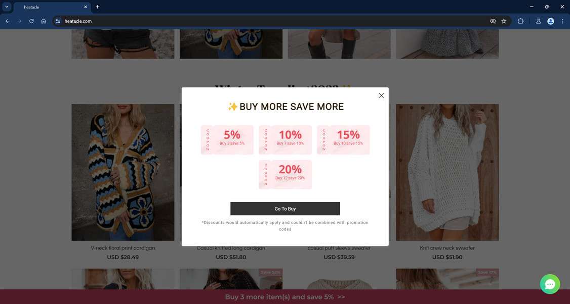The height and width of the screenshot is (304, 570).
Task: Toggle the tracking protection eye icon
Action: pos(493,21)
